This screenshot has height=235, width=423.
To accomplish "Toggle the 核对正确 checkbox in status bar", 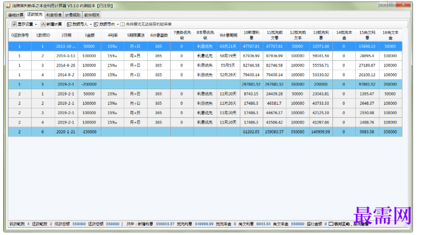I will (330, 224).
